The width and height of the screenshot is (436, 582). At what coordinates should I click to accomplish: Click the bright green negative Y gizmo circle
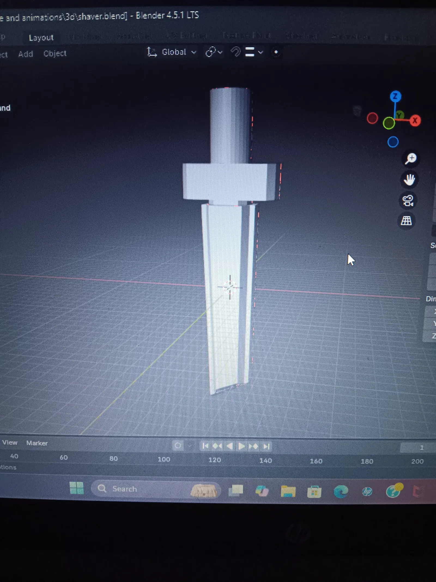coord(389,123)
